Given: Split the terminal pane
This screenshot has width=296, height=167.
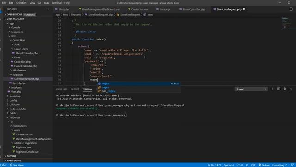Looking at the screenshot, I should [x=278, y=89].
